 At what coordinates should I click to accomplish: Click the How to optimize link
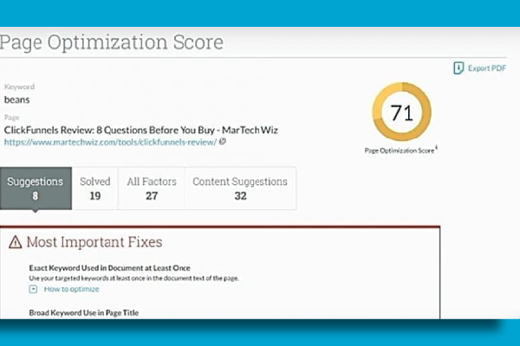72,289
